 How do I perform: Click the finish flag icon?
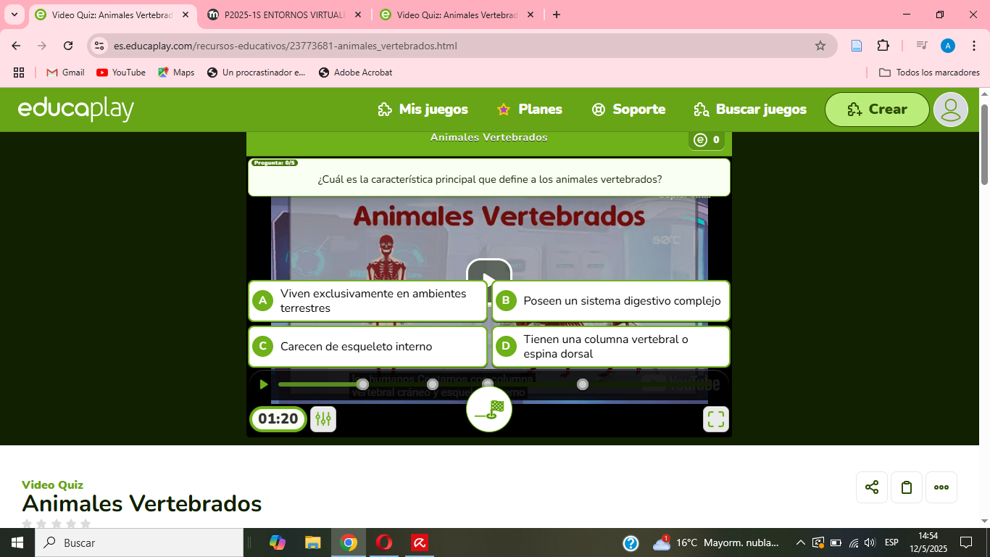(489, 410)
